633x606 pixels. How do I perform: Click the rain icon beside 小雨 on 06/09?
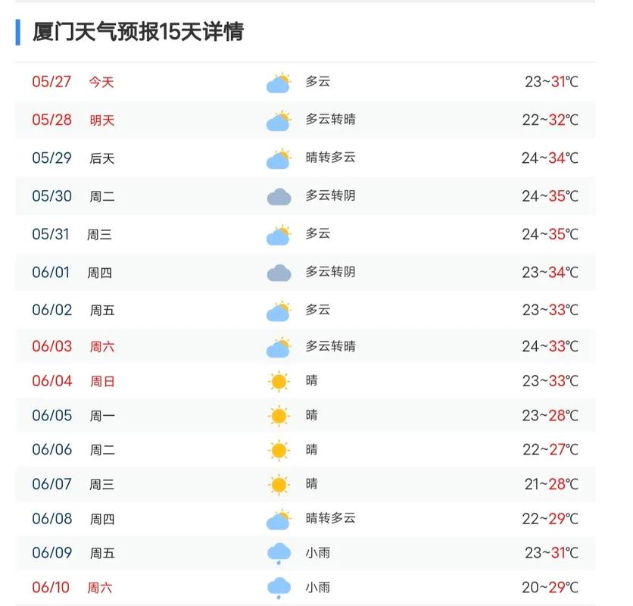tap(277, 553)
